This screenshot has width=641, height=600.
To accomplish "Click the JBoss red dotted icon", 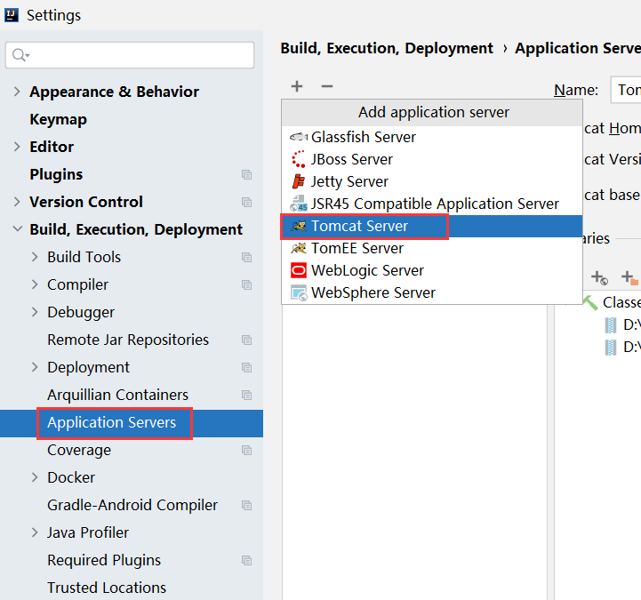I will (299, 159).
